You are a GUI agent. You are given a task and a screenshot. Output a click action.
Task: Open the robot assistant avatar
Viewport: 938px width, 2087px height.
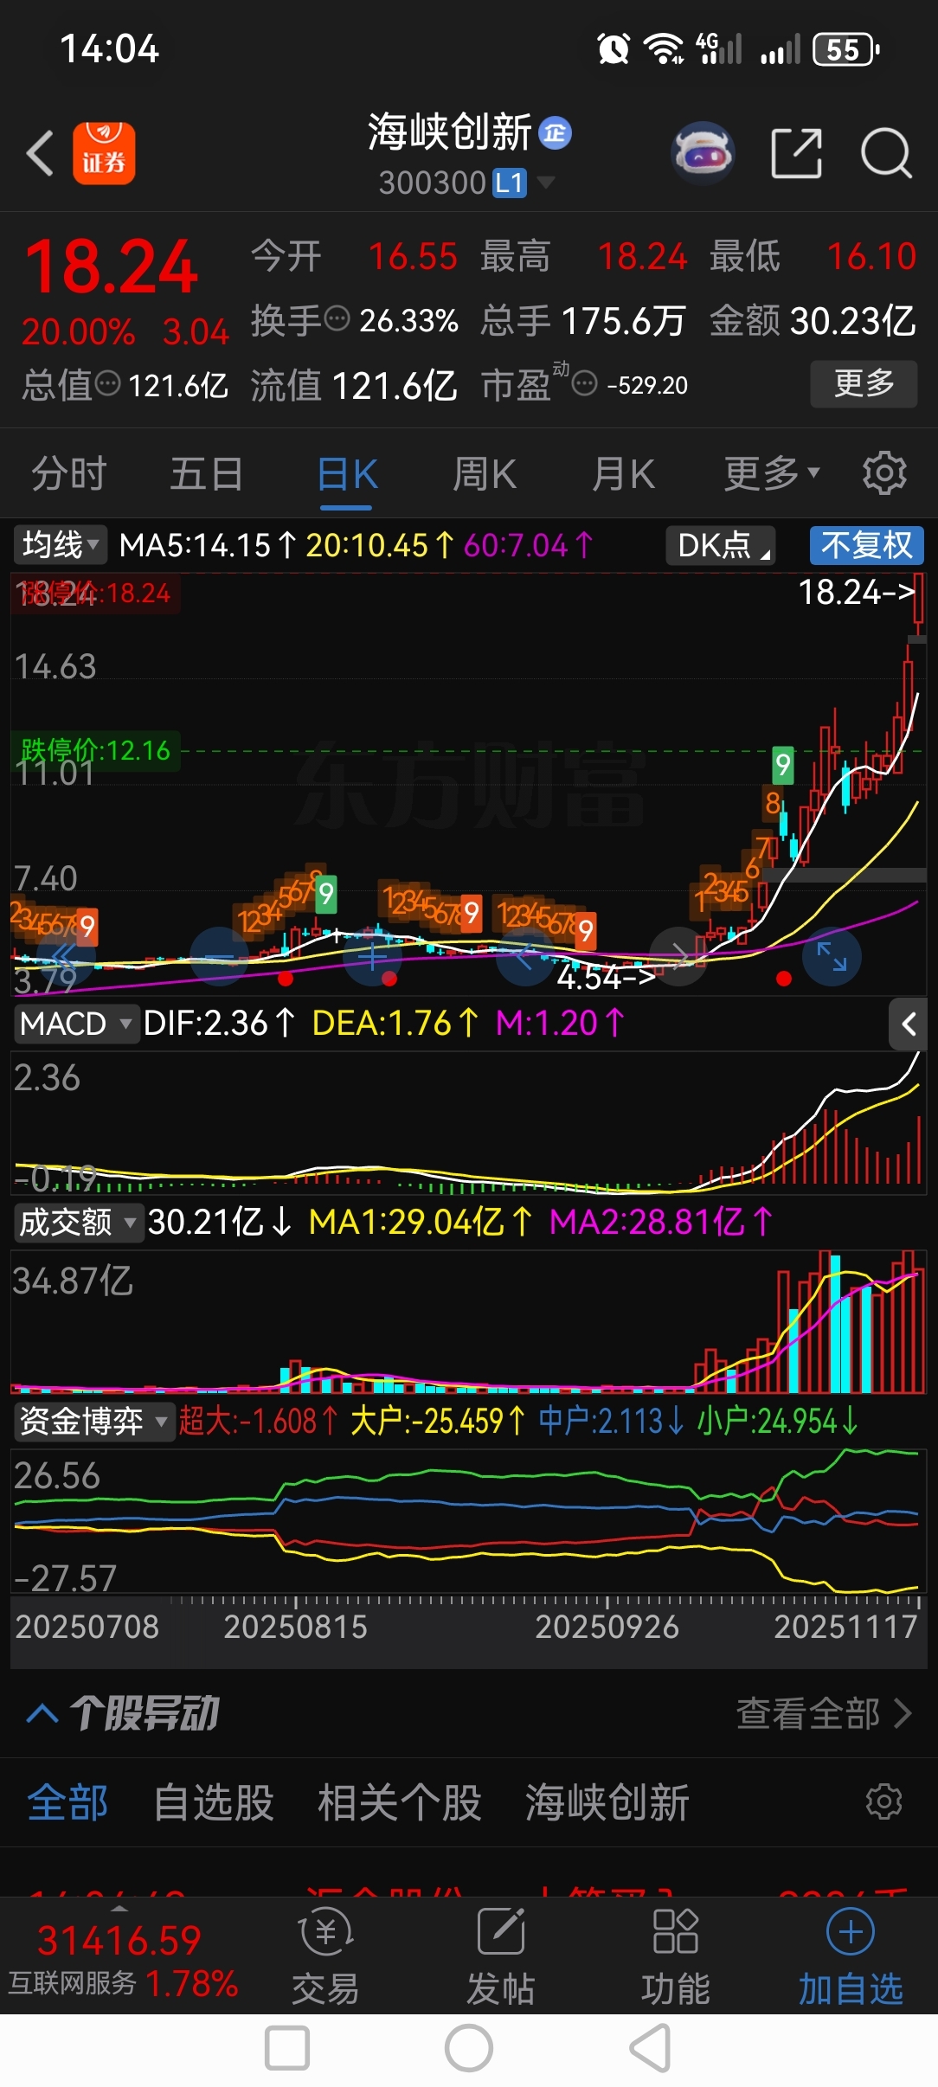703,153
